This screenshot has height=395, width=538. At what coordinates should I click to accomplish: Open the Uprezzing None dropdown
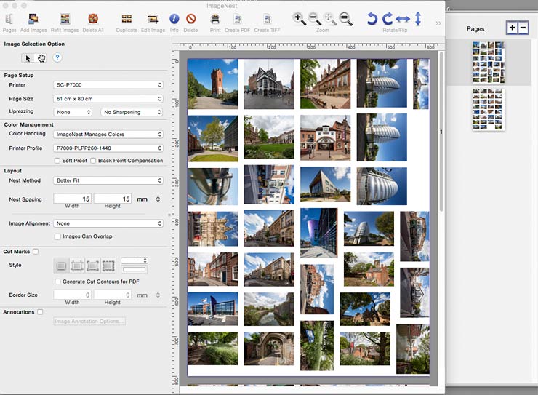point(73,112)
